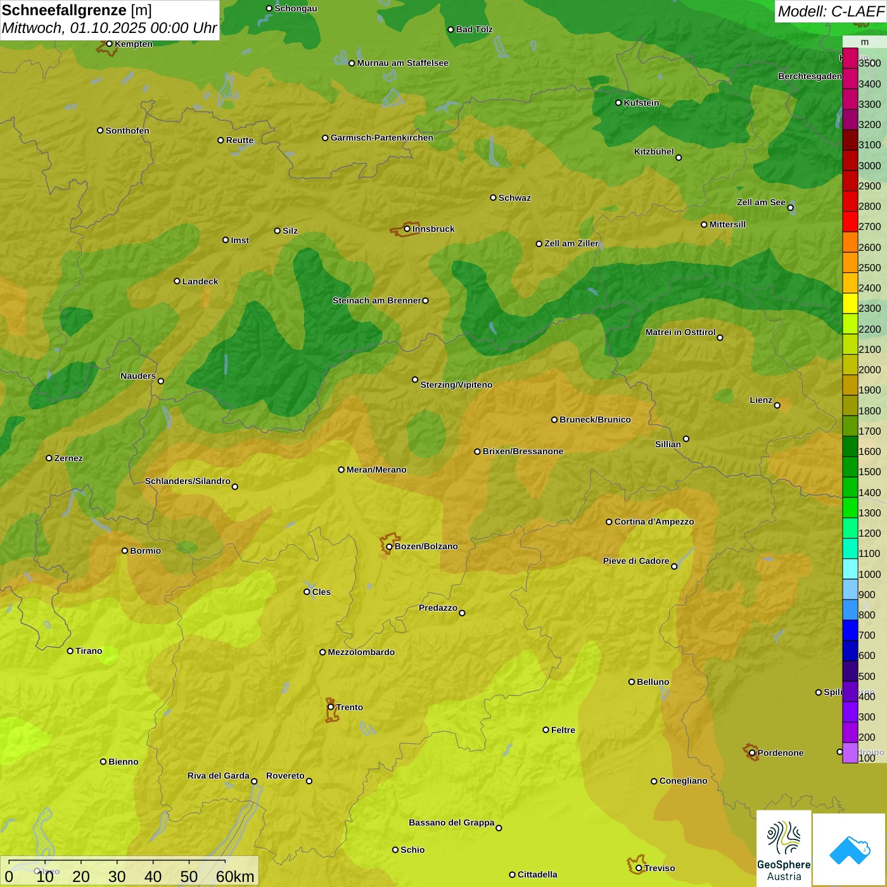Select the Bassano del Grappa dot
This screenshot has height=887, width=887.
(499, 827)
